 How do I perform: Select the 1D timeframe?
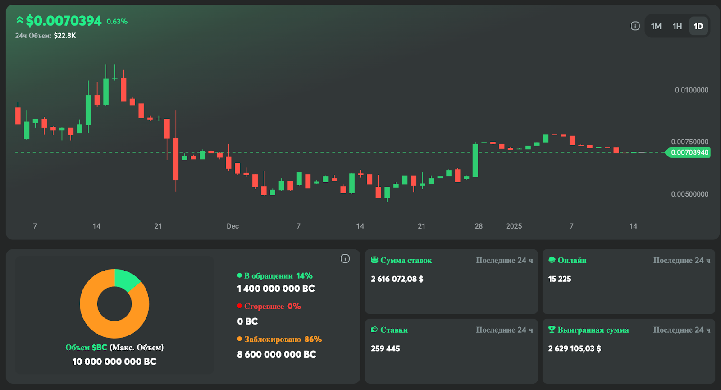(698, 26)
